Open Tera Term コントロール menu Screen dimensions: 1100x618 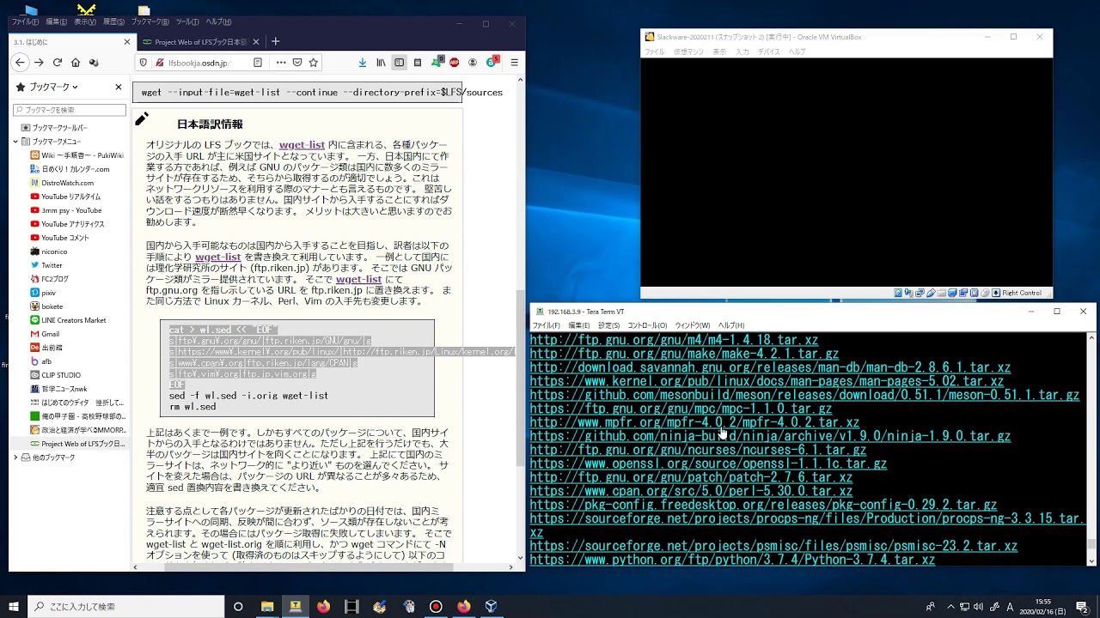click(x=647, y=325)
